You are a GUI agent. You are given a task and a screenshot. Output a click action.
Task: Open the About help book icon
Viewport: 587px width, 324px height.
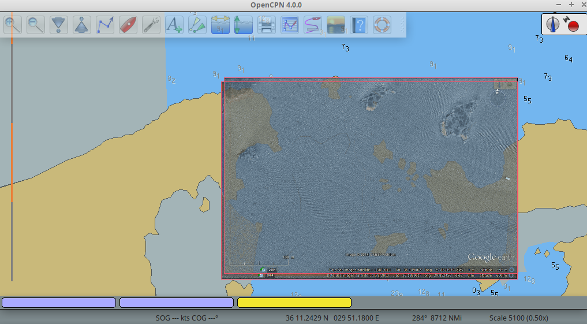click(358, 25)
